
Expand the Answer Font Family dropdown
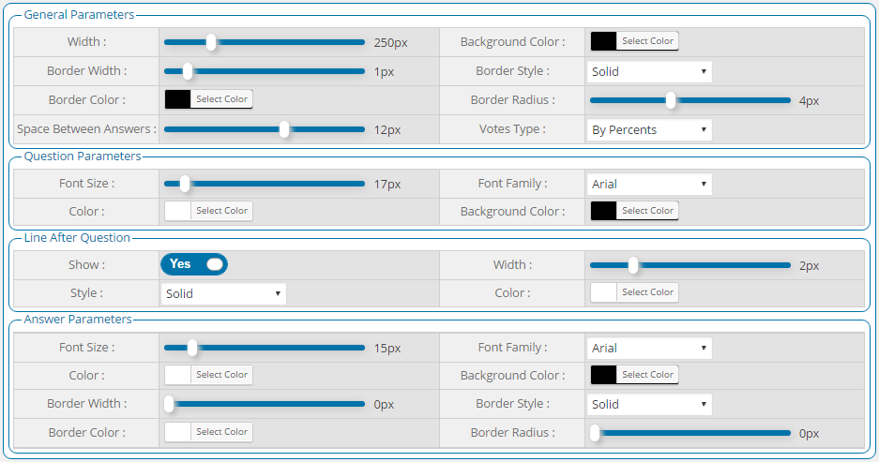[648, 348]
